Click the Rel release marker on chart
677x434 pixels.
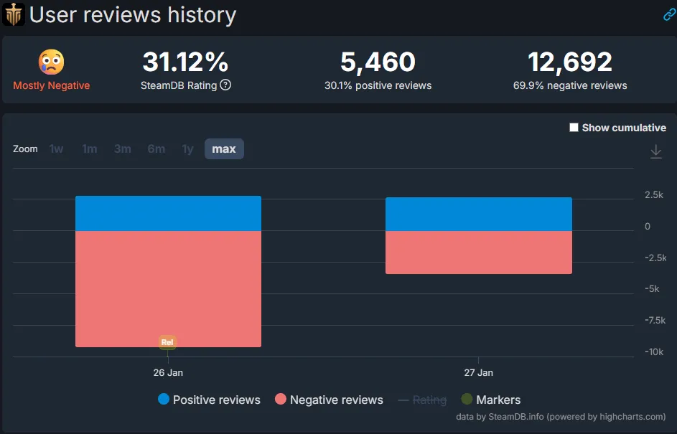pyautogui.click(x=167, y=342)
